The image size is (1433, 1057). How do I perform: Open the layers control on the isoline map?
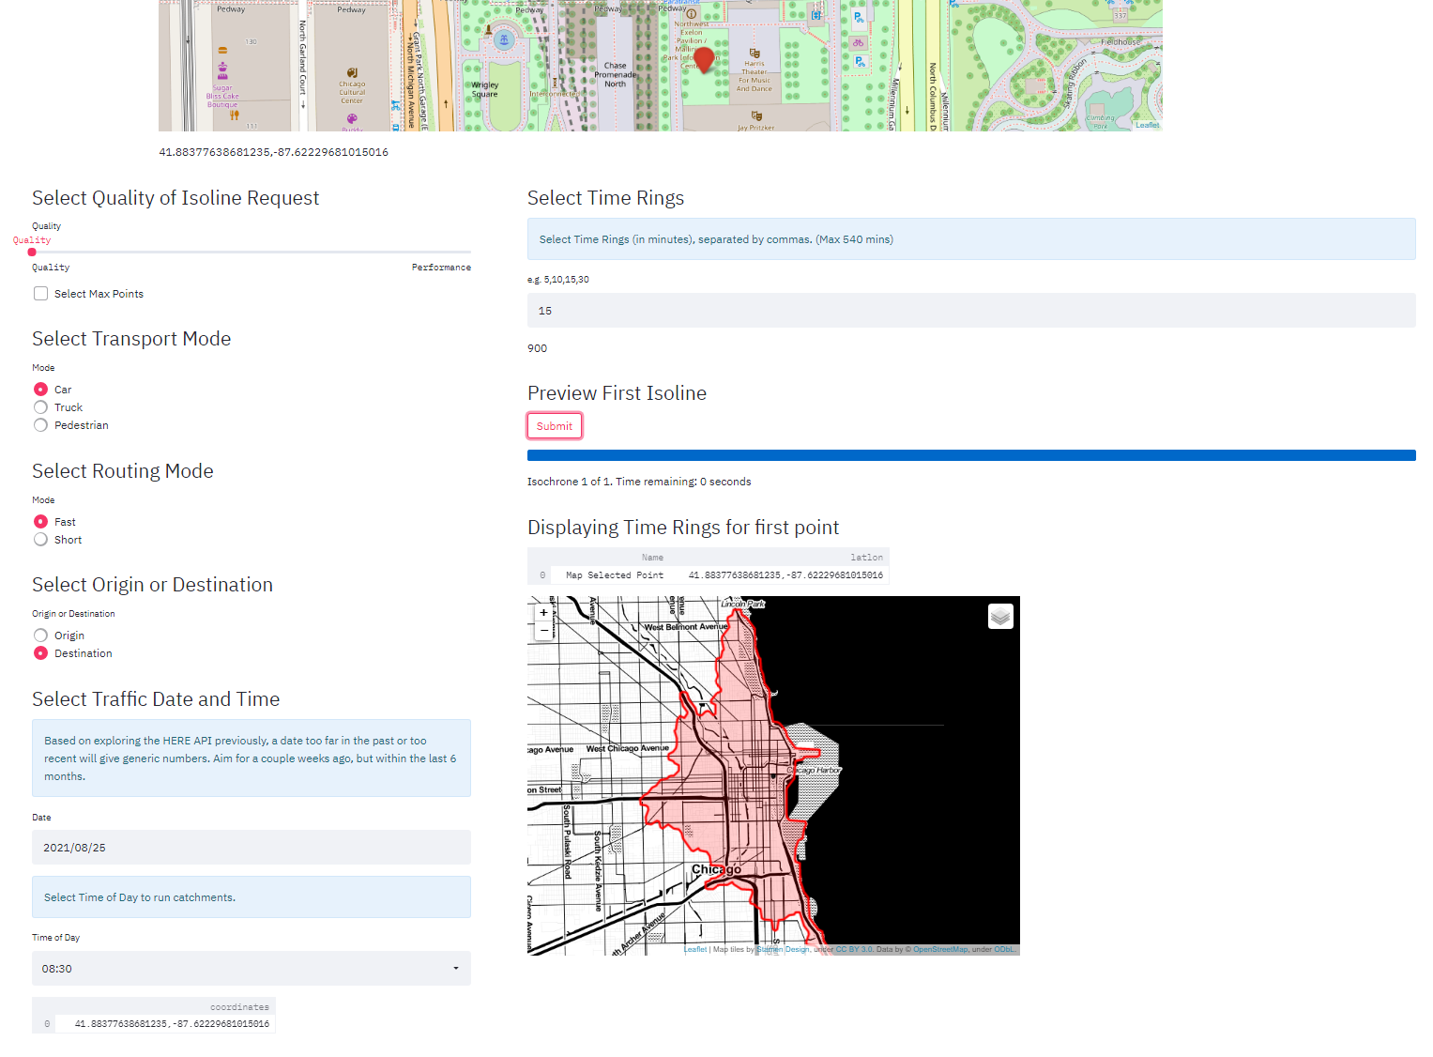click(x=1000, y=616)
